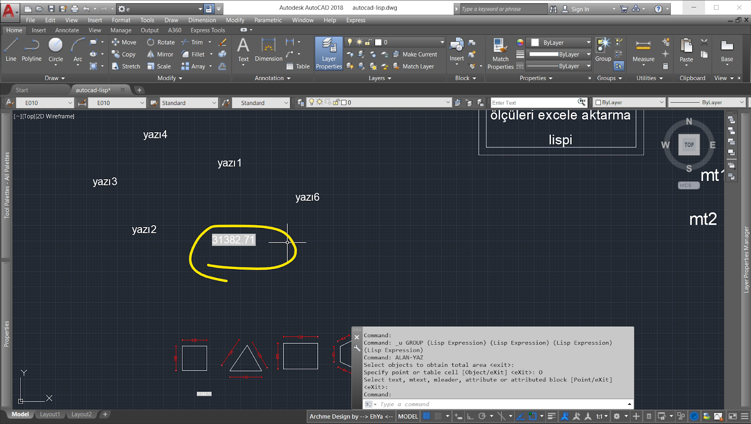Viewport: 751px width, 424px height.
Task: Click the WCS button under ViewCube
Action: [689, 185]
